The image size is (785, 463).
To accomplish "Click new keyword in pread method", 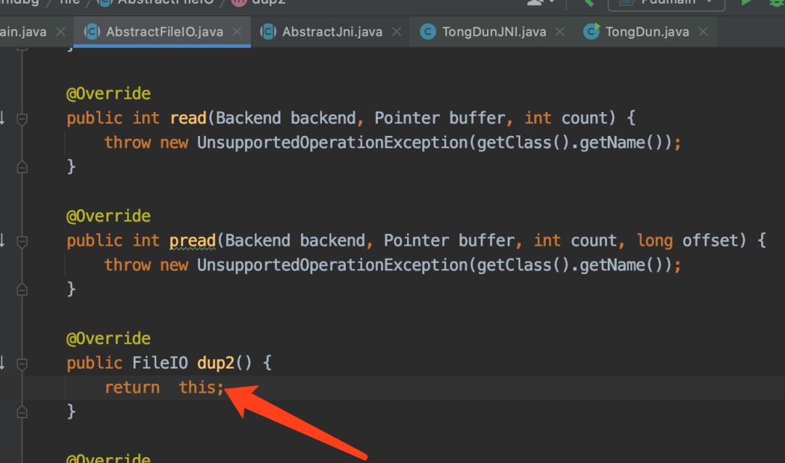I will tap(174, 265).
